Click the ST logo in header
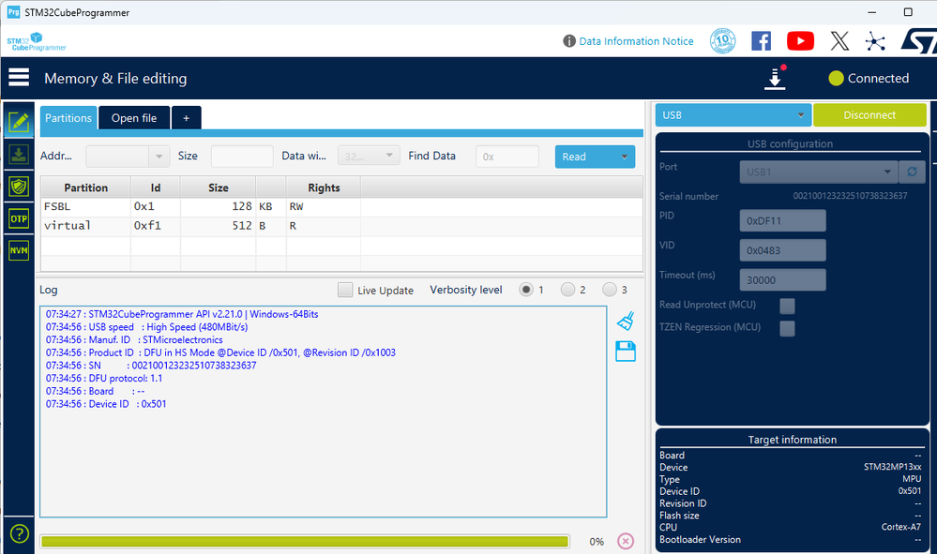Viewport: 937px width, 554px height. (x=919, y=41)
